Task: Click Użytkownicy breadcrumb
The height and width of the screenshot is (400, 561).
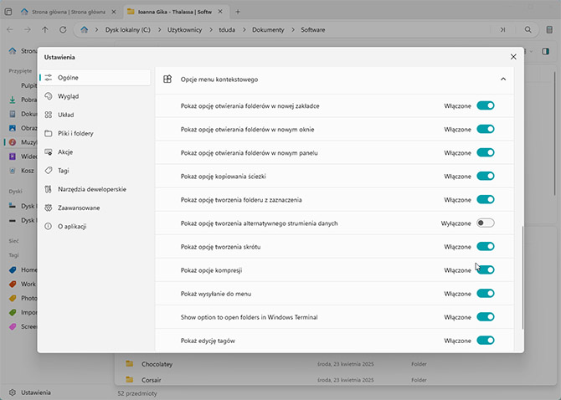Action: 184,30
